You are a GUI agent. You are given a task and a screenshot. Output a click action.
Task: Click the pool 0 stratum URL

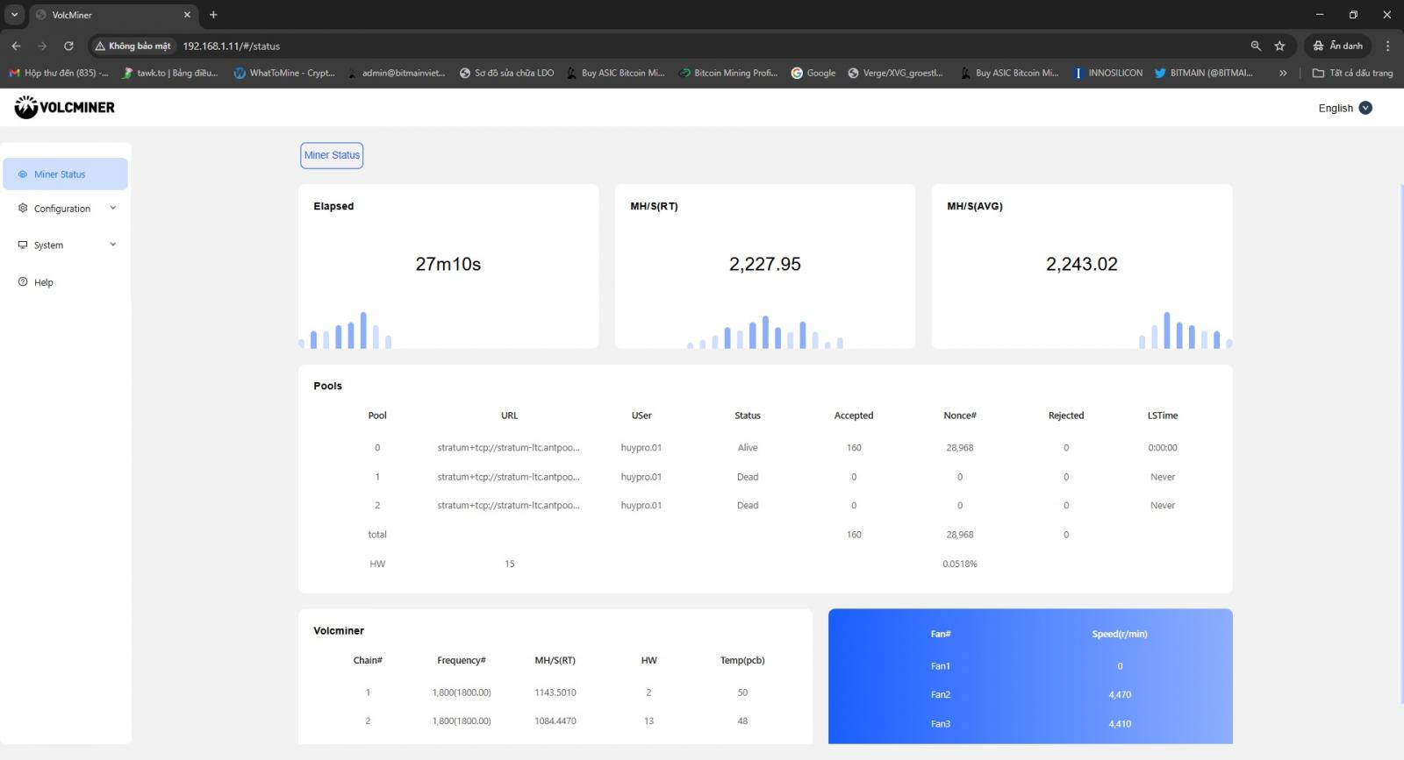click(509, 448)
